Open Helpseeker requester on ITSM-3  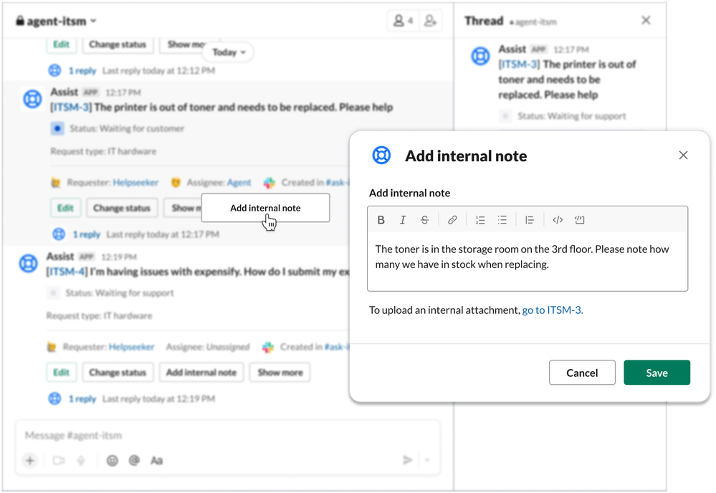[x=135, y=183]
